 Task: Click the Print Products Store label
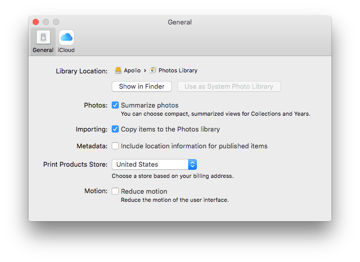[75, 165]
